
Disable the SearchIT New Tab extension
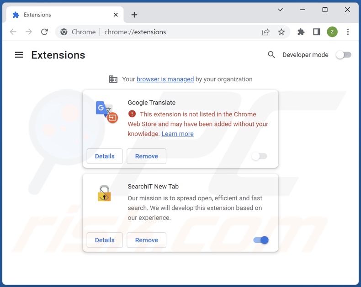tap(261, 240)
